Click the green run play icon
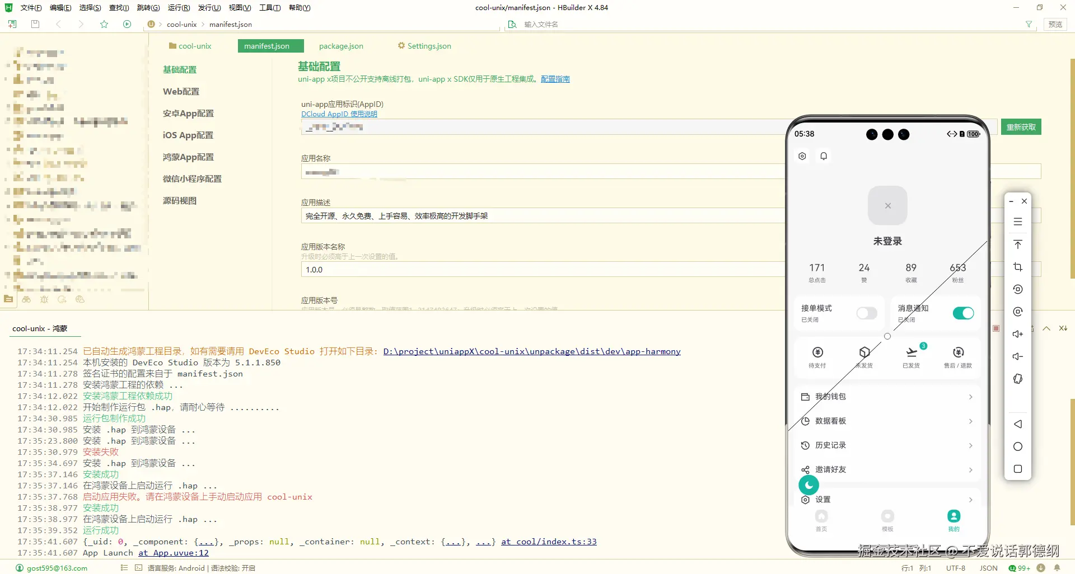Image resolution: width=1075 pixels, height=574 pixels. pyautogui.click(x=127, y=24)
